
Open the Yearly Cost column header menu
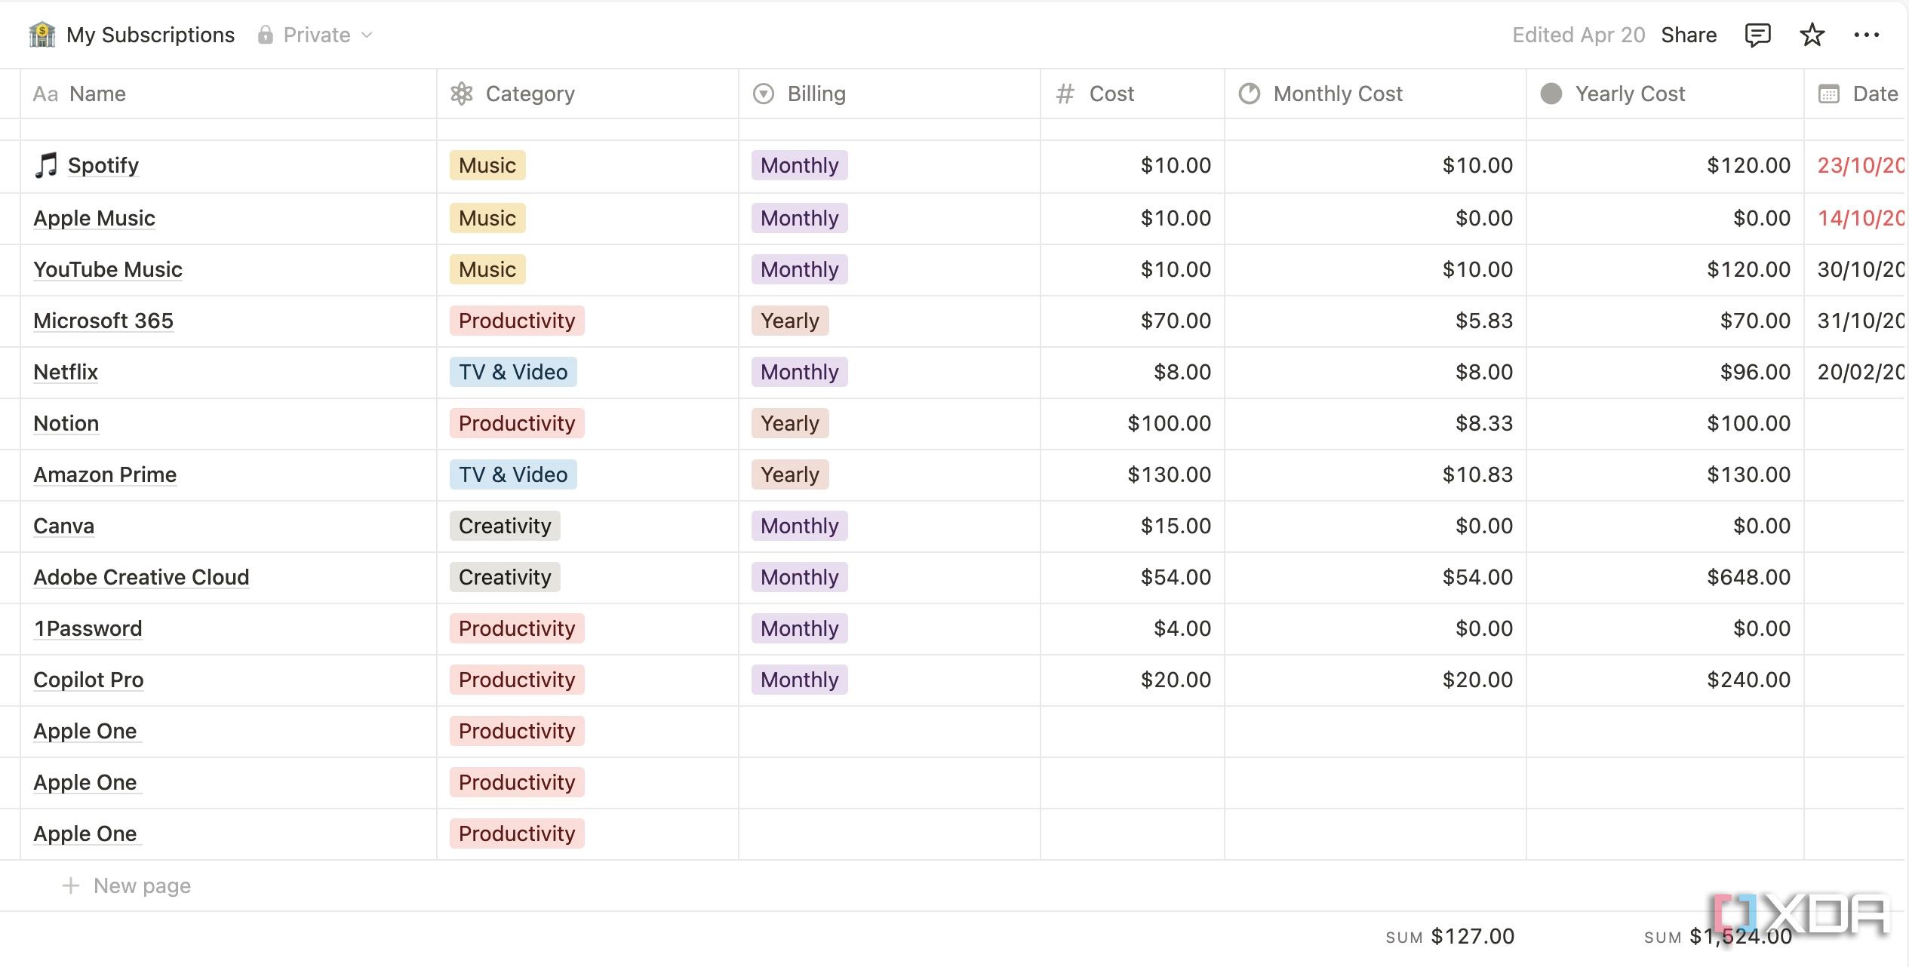(x=1665, y=94)
